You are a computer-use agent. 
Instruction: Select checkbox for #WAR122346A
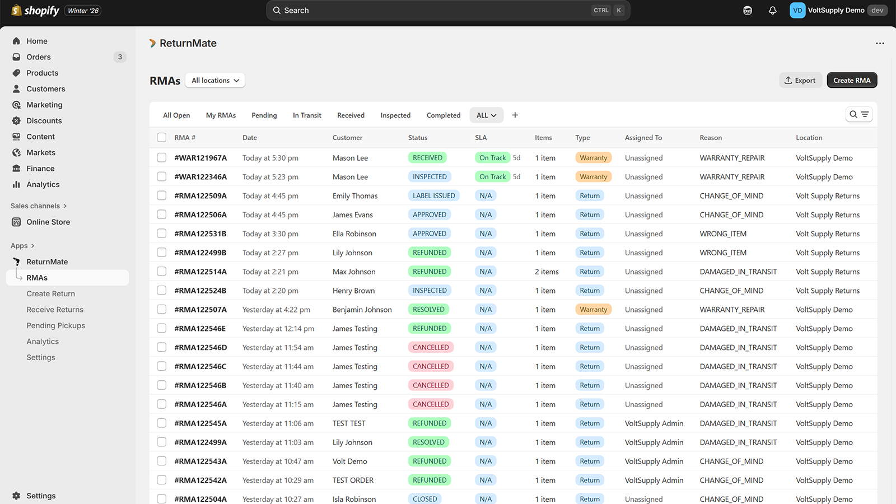click(x=162, y=176)
